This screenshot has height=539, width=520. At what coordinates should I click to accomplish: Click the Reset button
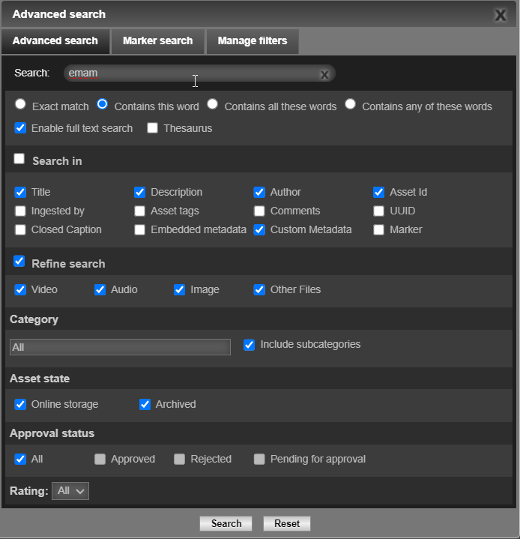[287, 523]
